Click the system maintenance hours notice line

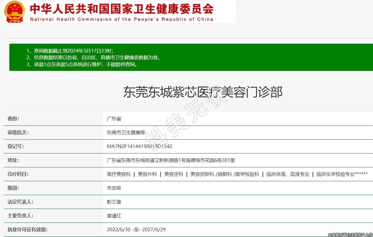pyautogui.click(x=86, y=64)
